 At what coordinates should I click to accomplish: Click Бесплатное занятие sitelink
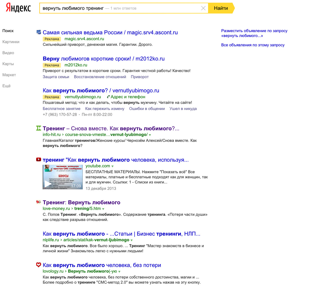pyautogui.click(x=61, y=109)
